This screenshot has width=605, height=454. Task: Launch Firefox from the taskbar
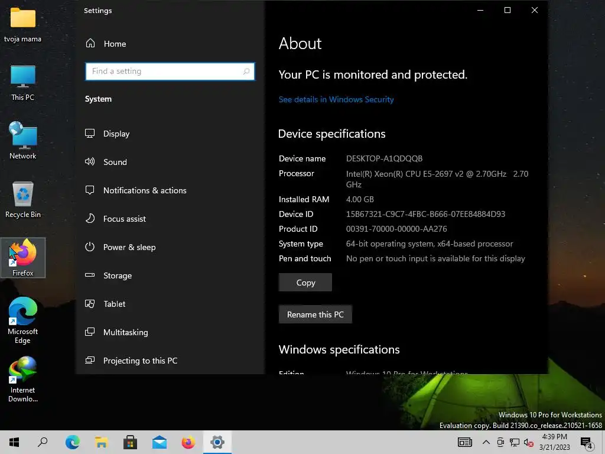(x=188, y=442)
